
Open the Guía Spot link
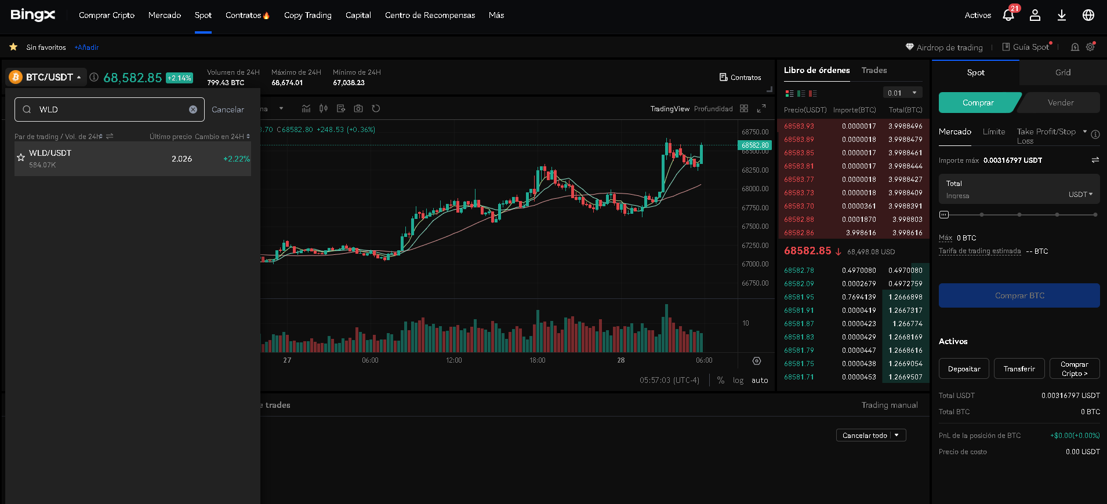[x=1026, y=47]
